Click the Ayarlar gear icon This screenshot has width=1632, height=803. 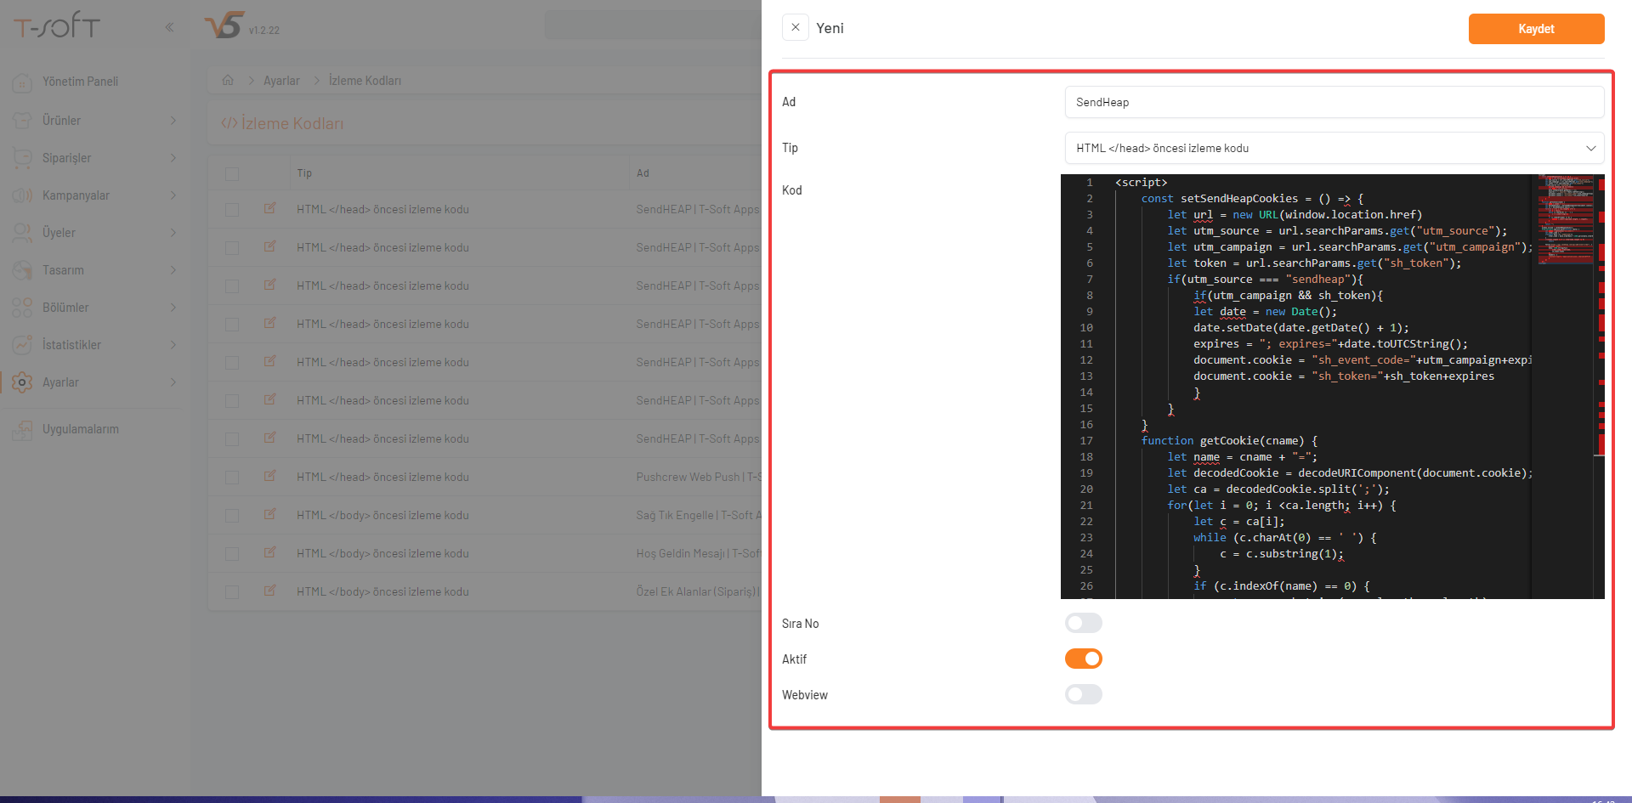coord(22,382)
